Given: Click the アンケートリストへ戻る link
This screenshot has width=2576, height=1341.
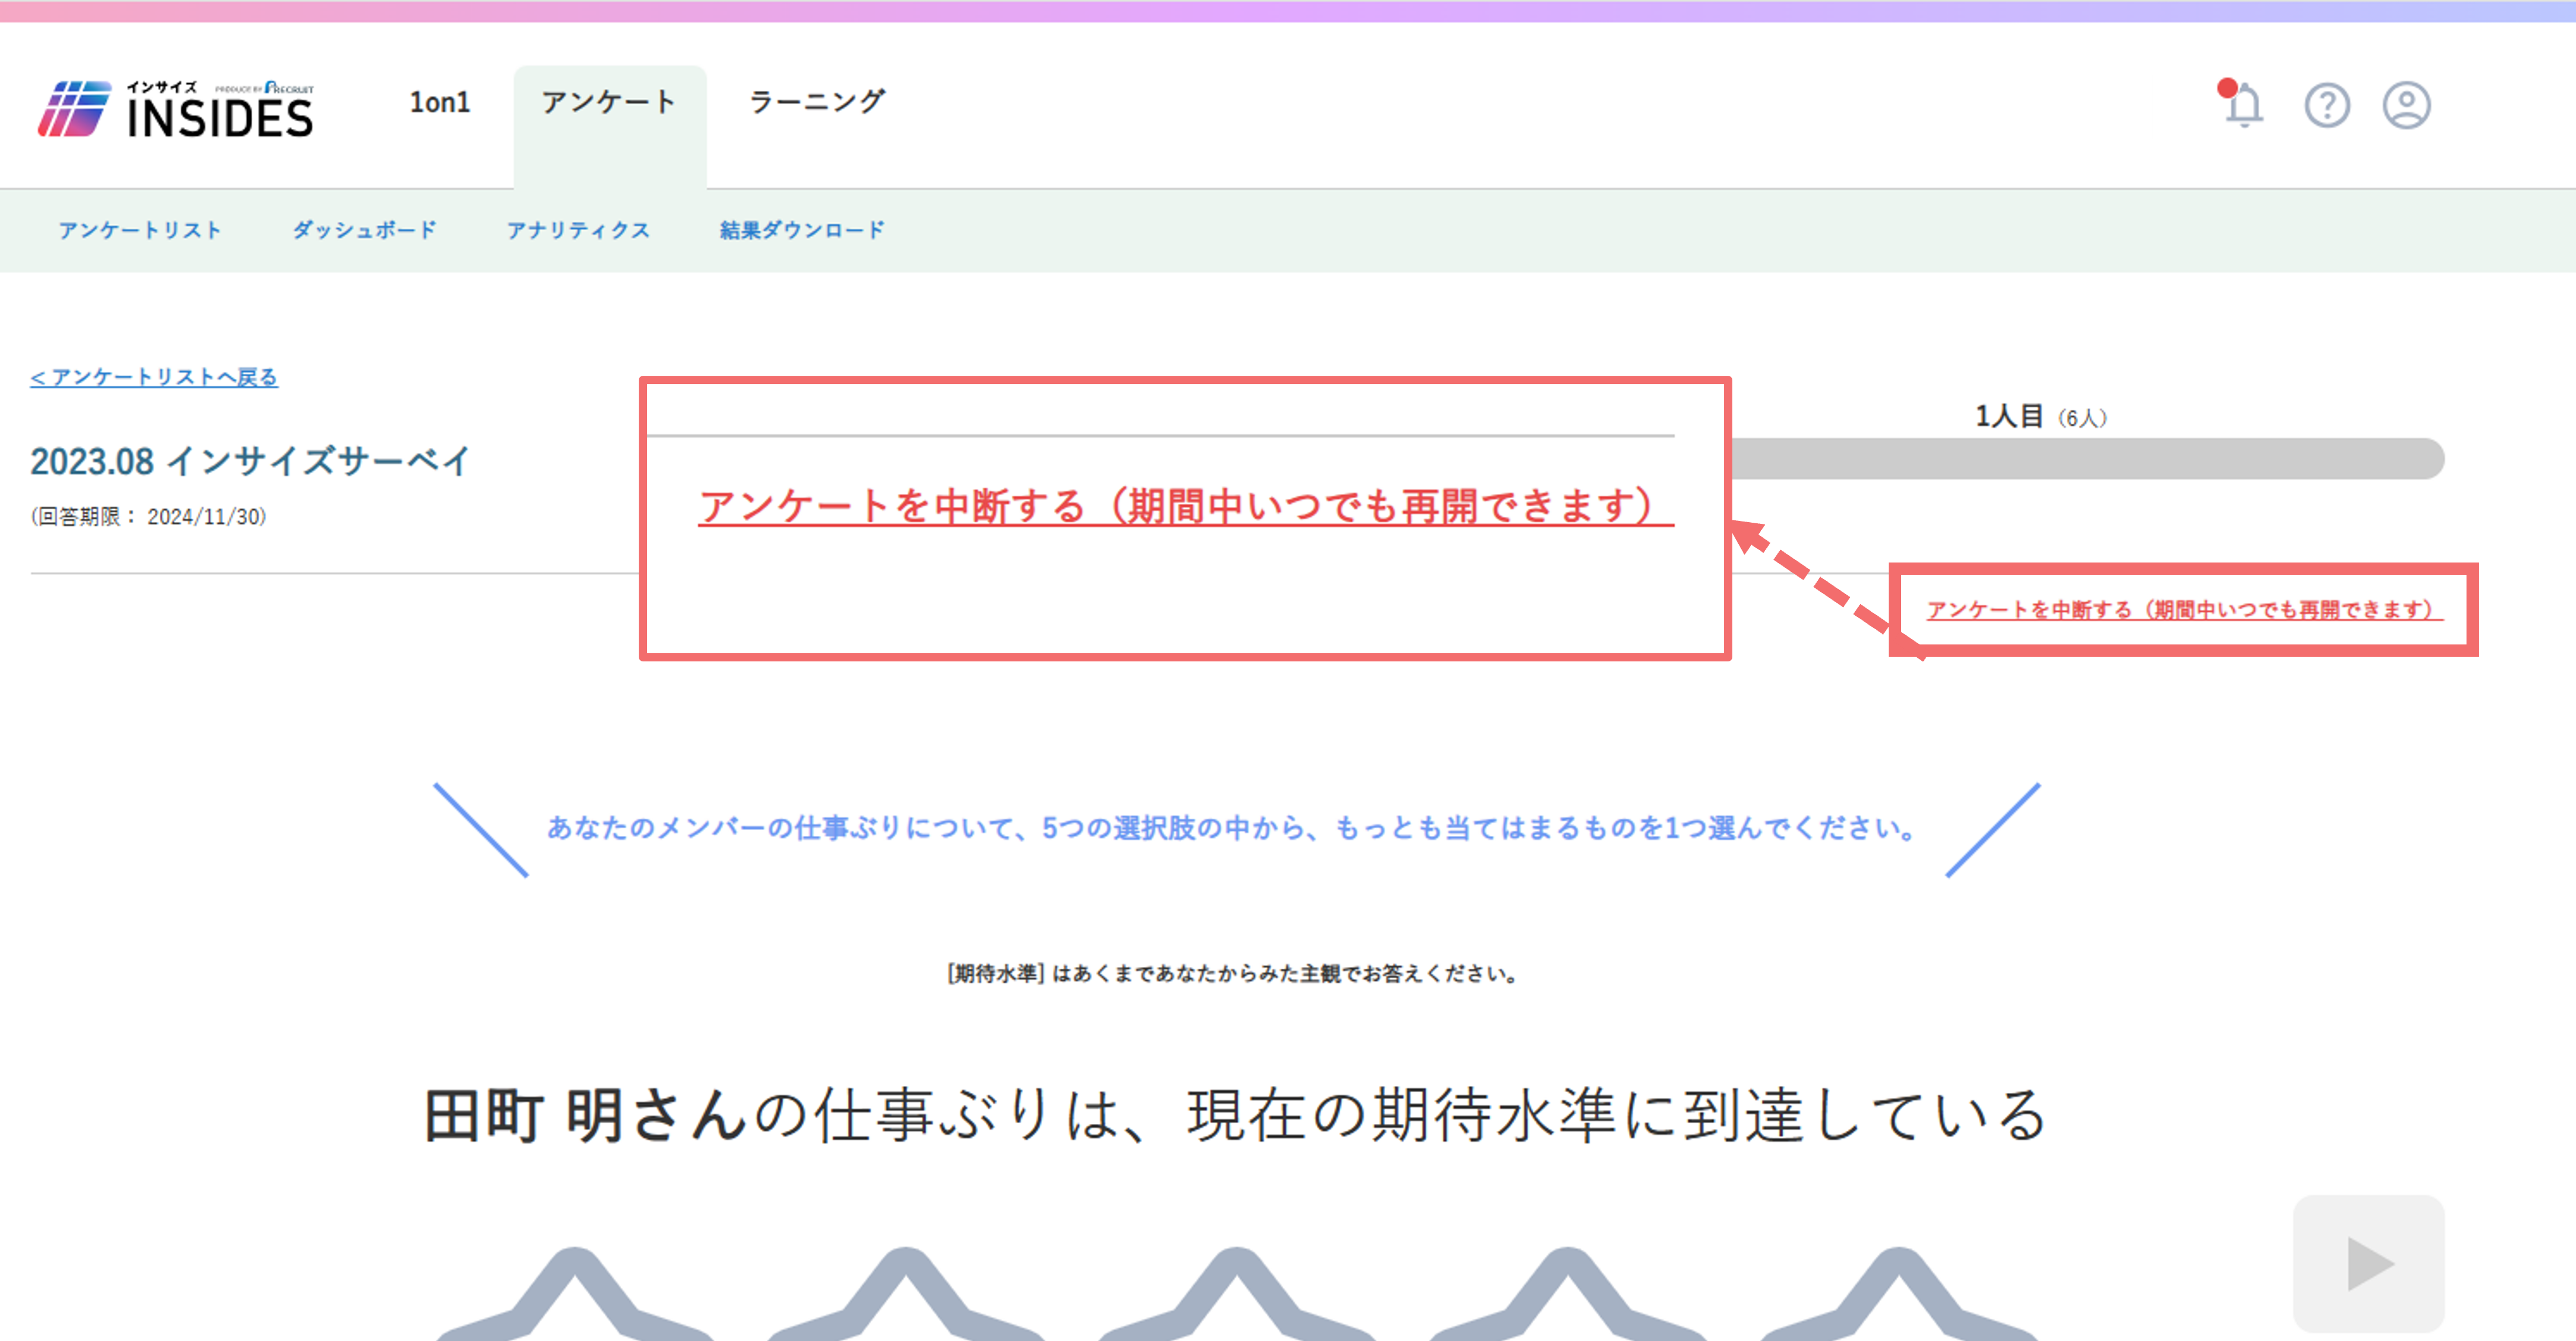Looking at the screenshot, I should point(154,377).
